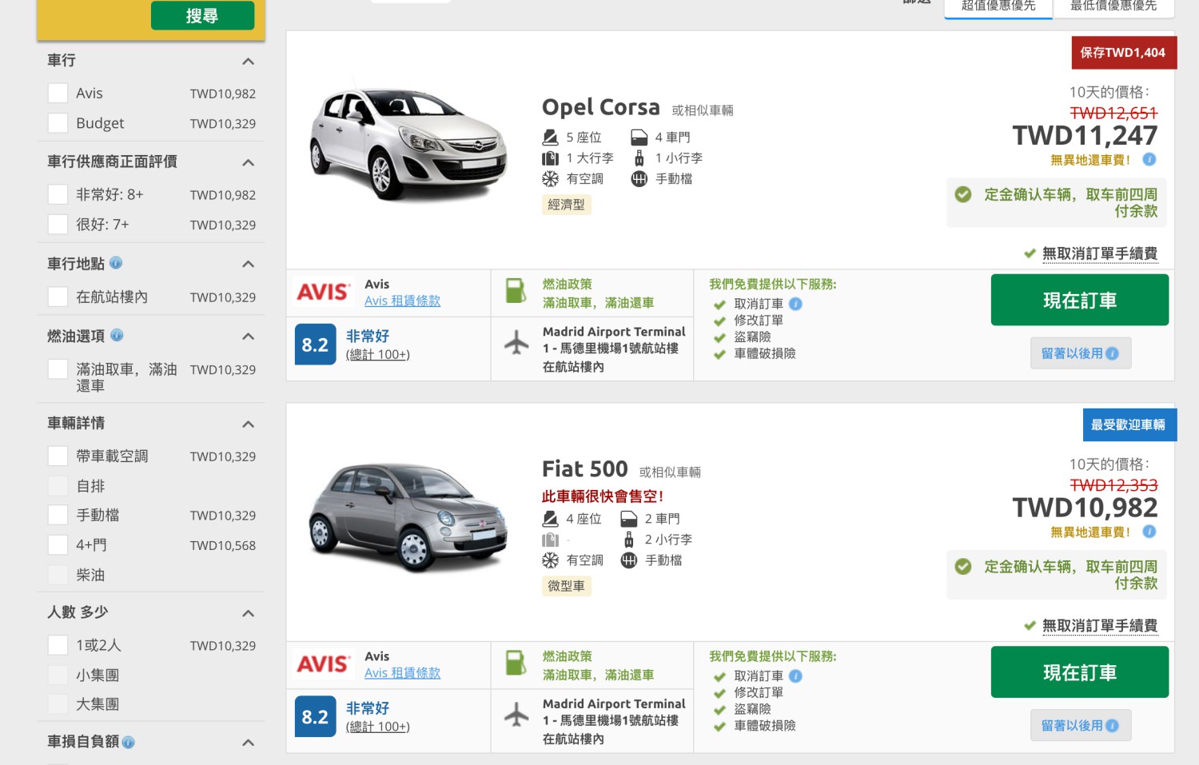Collapse the 車輛詳情 section
Viewport: 1199px width, 765px height.
click(x=249, y=424)
